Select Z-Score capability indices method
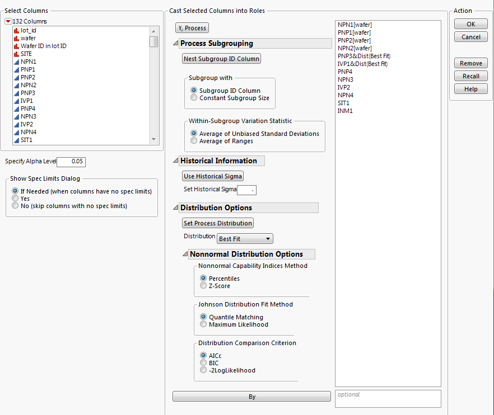Image resolution: width=494 pixels, height=415 pixels. point(204,286)
